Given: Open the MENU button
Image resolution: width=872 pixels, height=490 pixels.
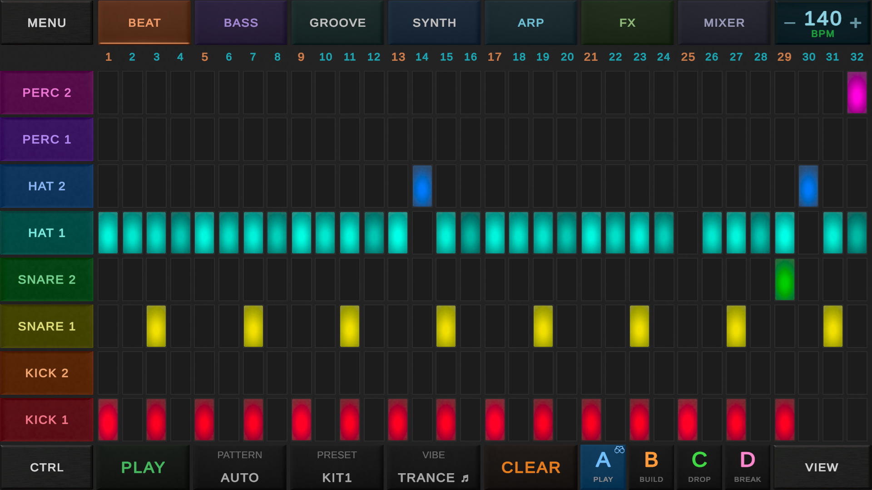Looking at the screenshot, I should [x=47, y=23].
